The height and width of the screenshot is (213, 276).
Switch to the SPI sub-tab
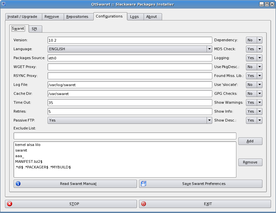[x=35, y=29]
